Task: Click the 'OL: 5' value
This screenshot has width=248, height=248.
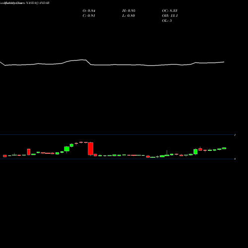Action: [167, 21]
